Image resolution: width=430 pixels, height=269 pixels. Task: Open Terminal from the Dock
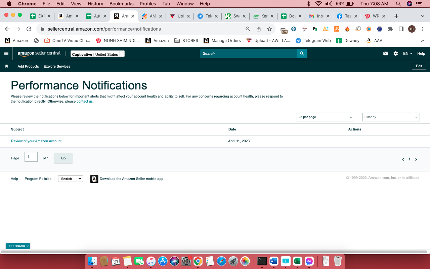[262, 261]
